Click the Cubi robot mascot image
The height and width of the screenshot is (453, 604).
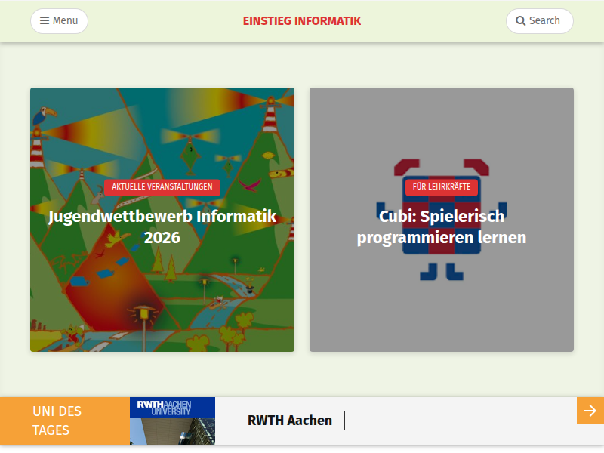pos(442,220)
